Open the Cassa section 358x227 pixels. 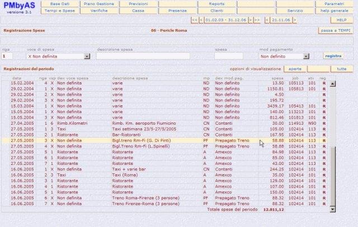pos(138,11)
